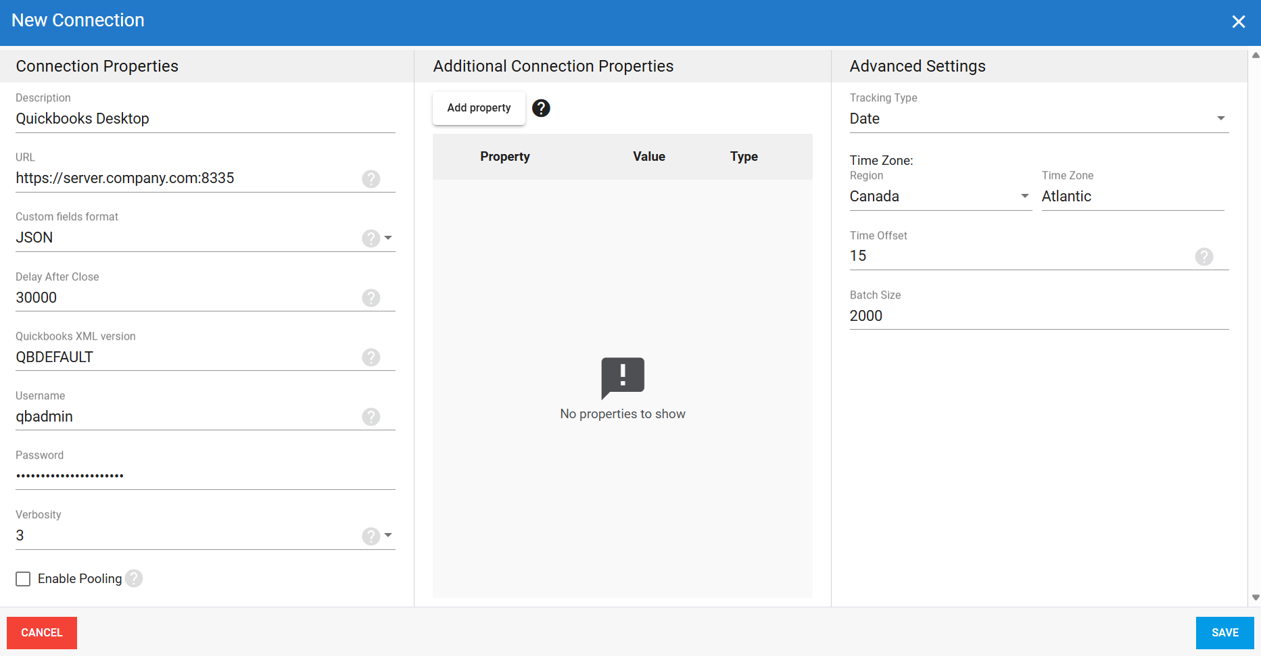Image resolution: width=1261 pixels, height=656 pixels.
Task: Click the Additional Connection Properties heading
Action: (553, 66)
